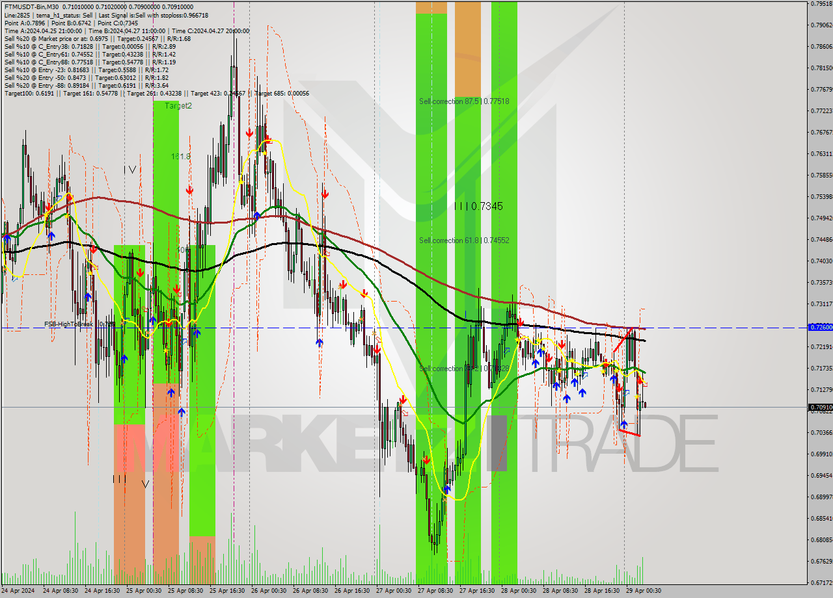Click the 0.71278 price axis label
Image resolution: width=833 pixels, height=598 pixels.
[x=821, y=389]
